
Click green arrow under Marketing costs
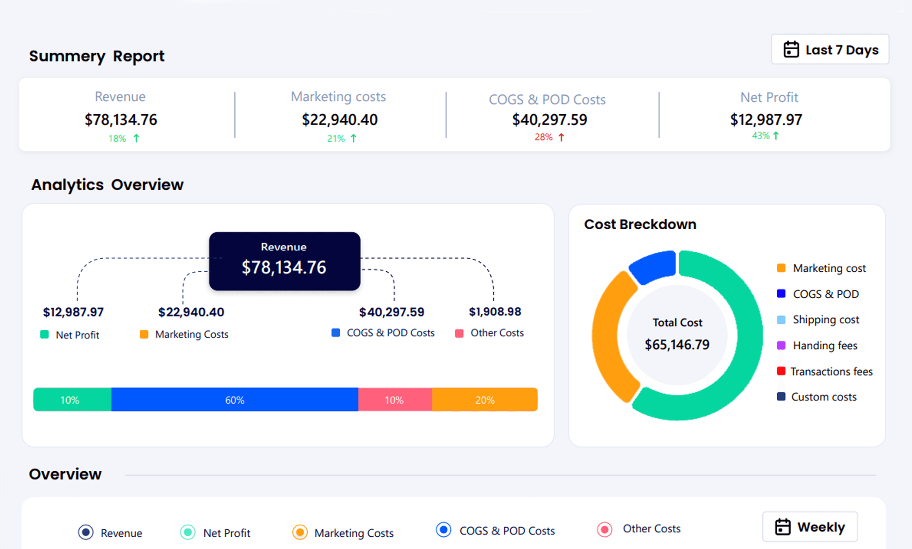(x=354, y=138)
